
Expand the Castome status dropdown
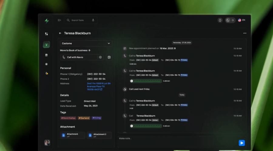(x=86, y=43)
